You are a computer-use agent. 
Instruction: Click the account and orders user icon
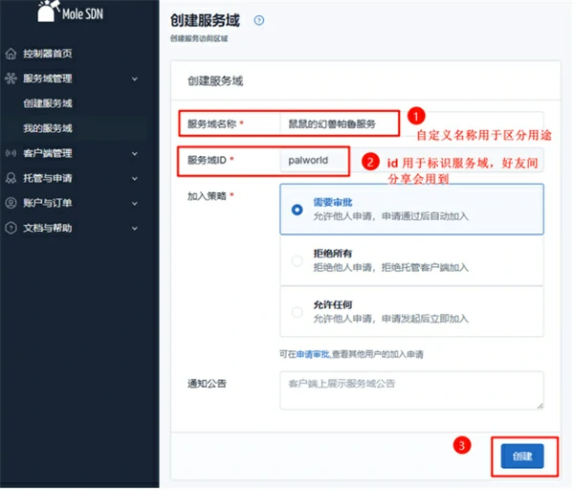11,203
